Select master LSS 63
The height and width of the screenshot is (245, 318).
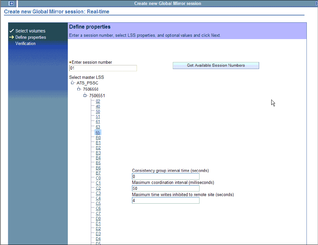[x=98, y=127]
